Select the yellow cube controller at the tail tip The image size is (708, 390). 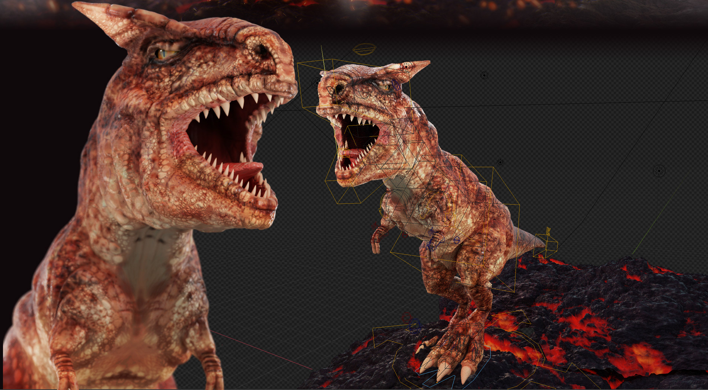546,246
